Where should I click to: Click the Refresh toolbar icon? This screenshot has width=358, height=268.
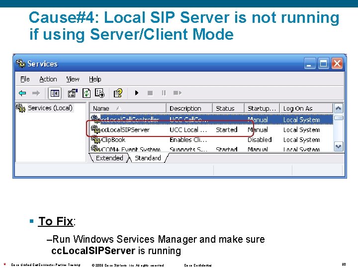point(87,93)
